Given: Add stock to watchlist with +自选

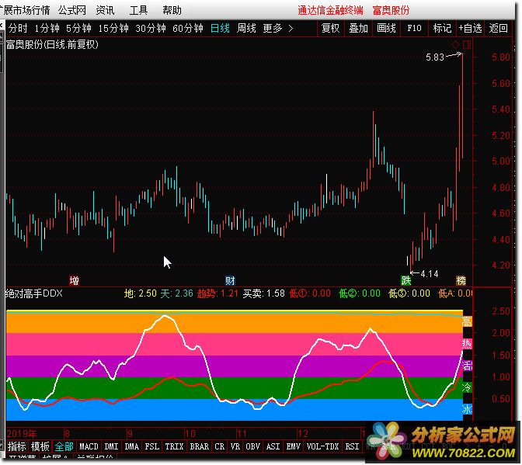Looking at the screenshot, I should 470,28.
